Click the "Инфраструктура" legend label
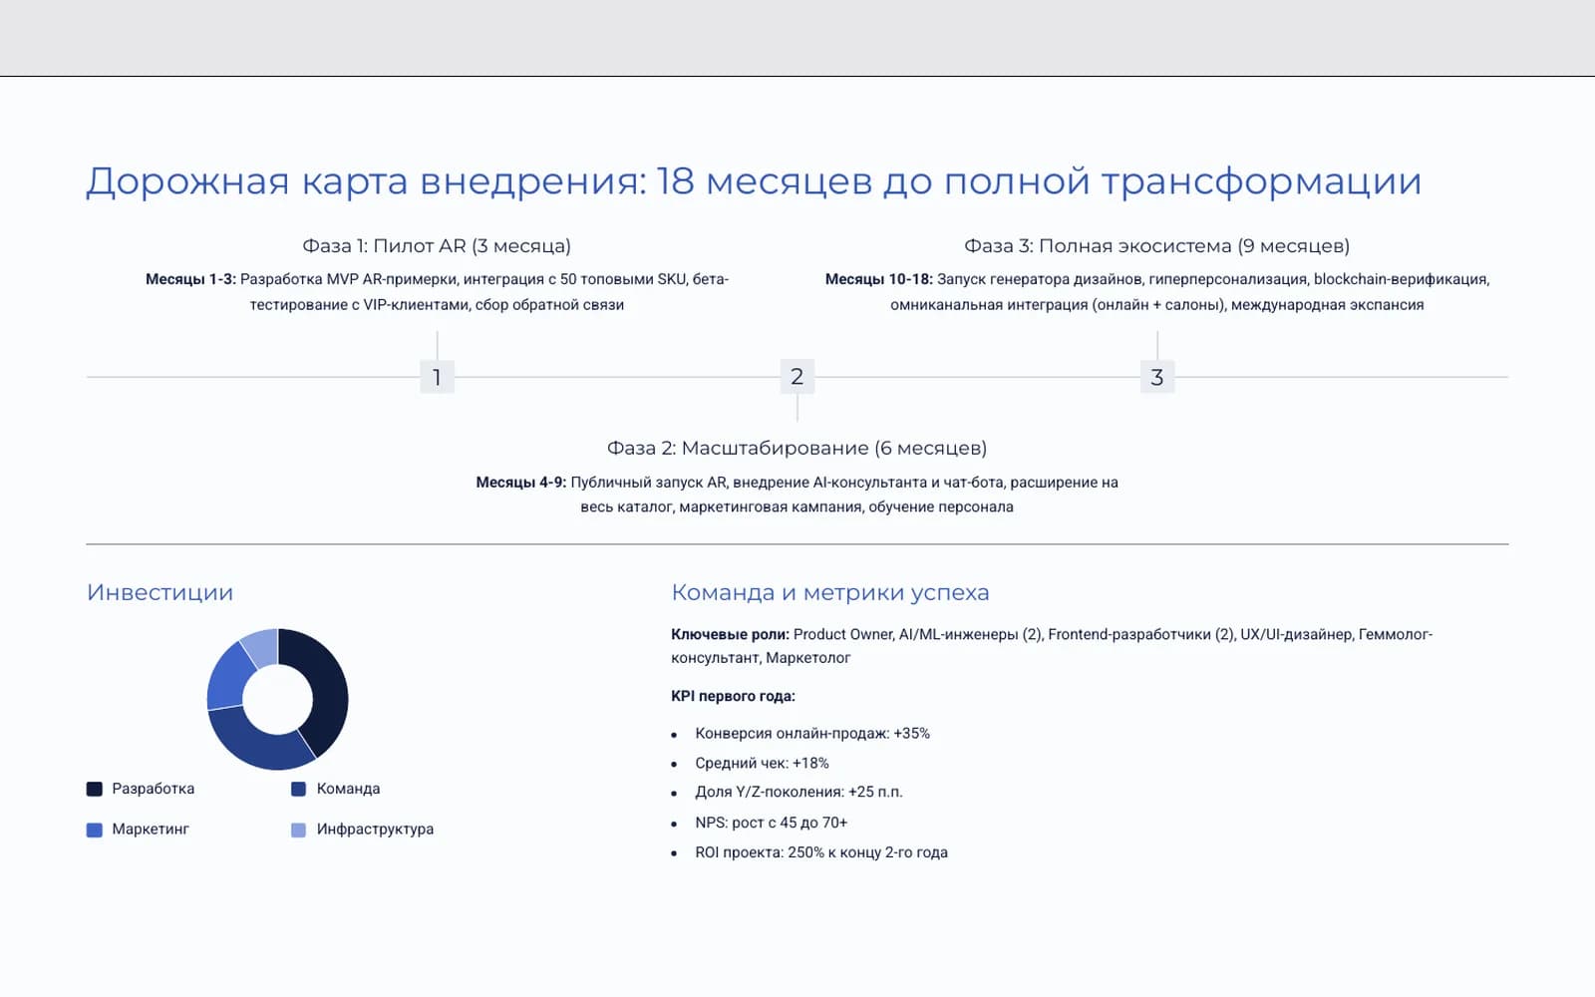Image resolution: width=1595 pixels, height=997 pixels. coord(375,830)
